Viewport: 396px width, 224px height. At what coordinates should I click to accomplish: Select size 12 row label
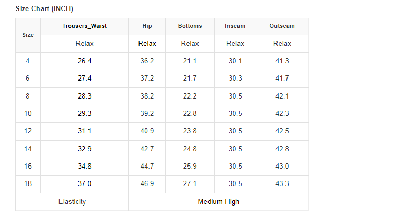(x=28, y=131)
